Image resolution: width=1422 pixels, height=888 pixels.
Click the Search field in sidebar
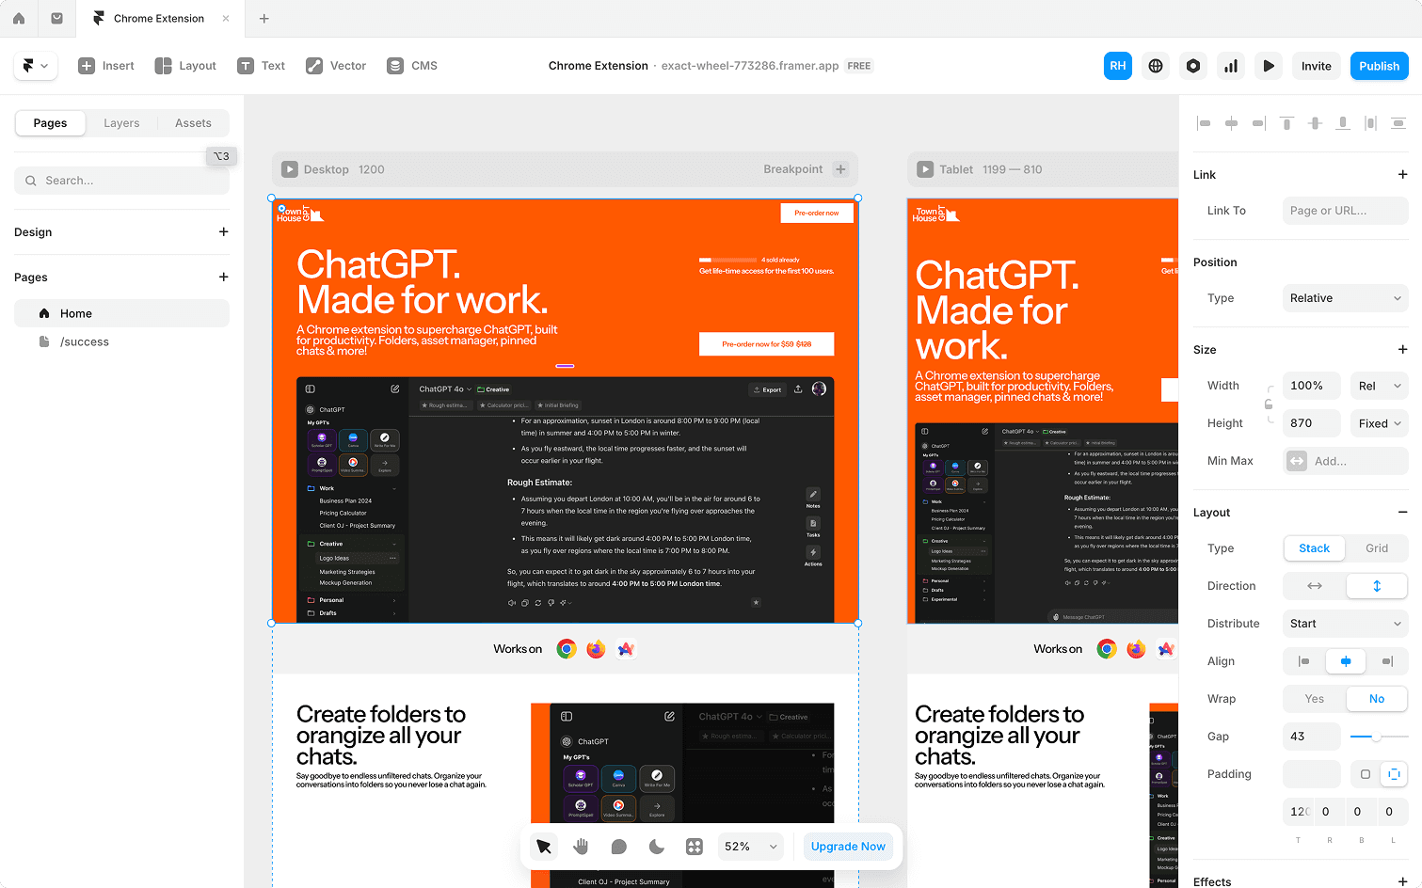[121, 181]
